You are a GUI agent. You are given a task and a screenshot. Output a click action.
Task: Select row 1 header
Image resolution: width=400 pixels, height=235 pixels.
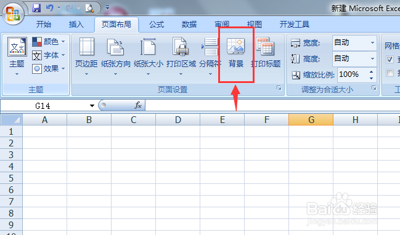pyautogui.click(x=11, y=132)
